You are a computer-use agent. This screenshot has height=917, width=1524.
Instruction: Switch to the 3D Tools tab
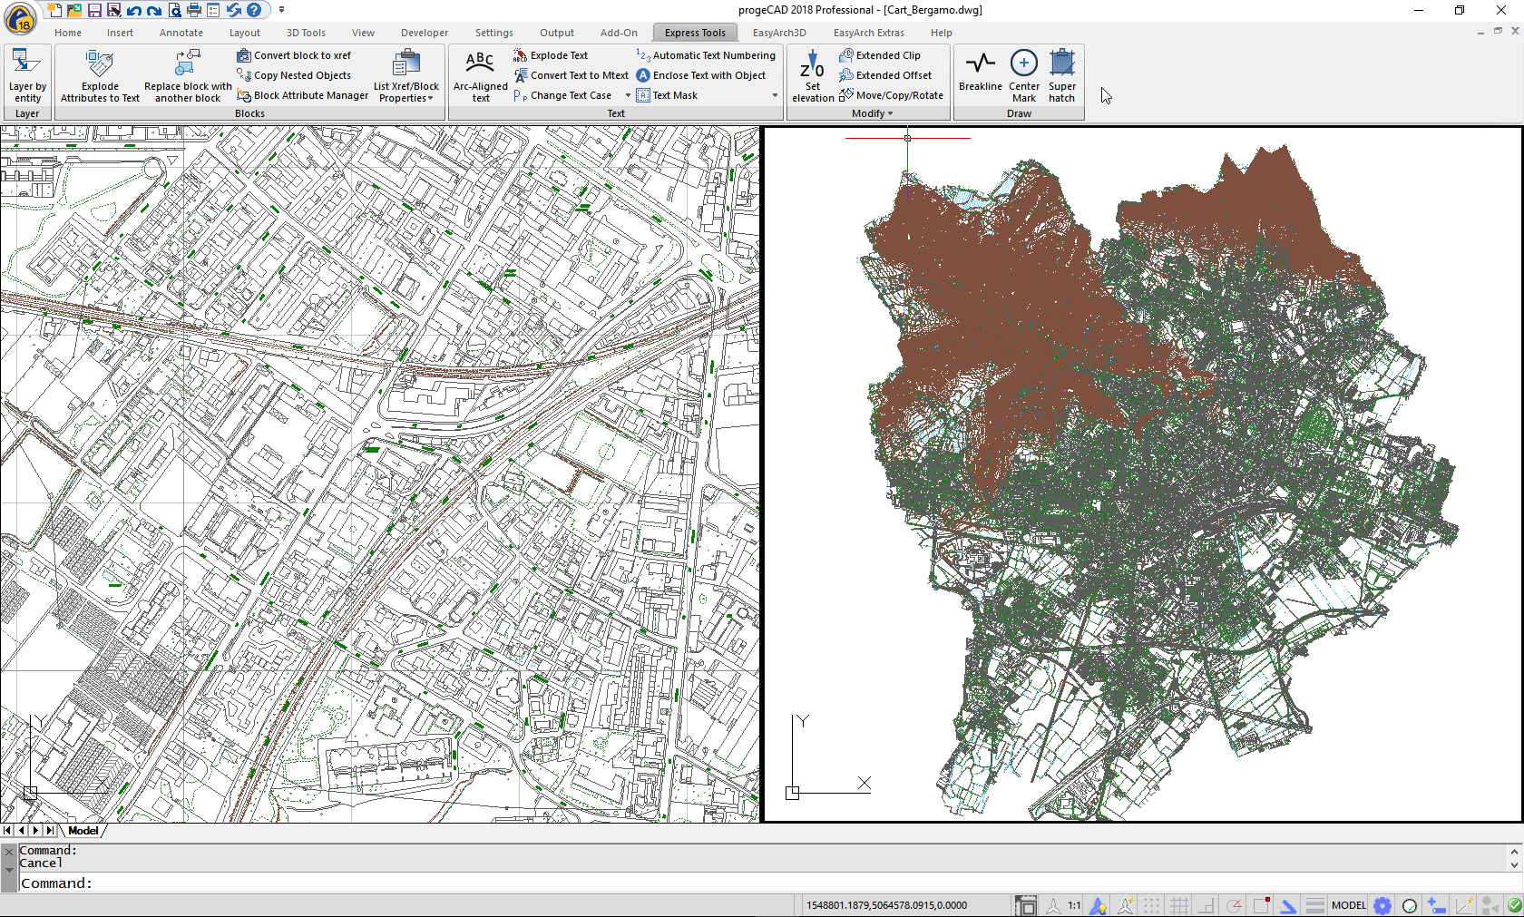(x=306, y=33)
